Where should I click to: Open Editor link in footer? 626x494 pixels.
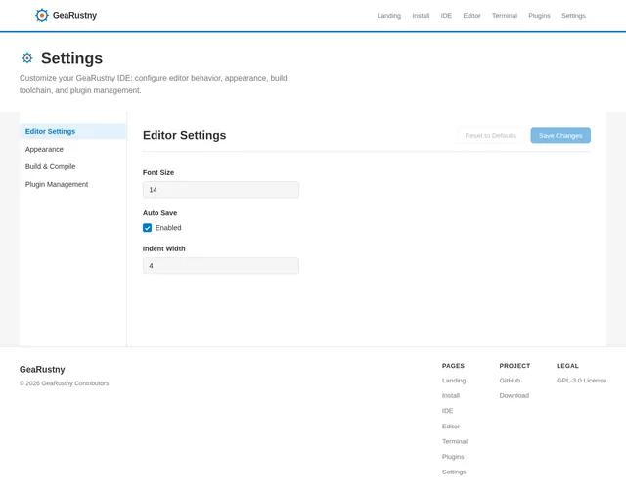point(451,427)
